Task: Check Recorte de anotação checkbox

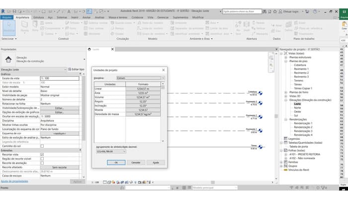Action: click(x=42, y=163)
